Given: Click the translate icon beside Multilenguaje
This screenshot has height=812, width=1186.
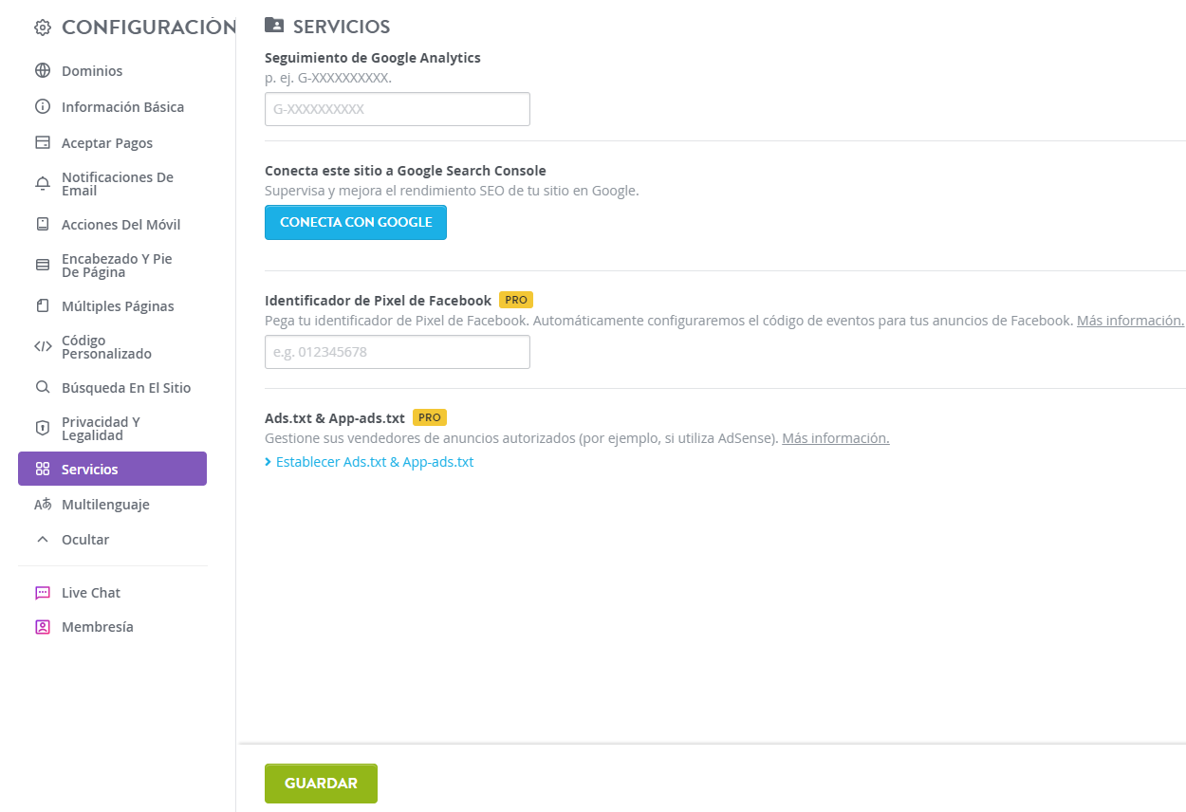Looking at the screenshot, I should click(x=42, y=505).
